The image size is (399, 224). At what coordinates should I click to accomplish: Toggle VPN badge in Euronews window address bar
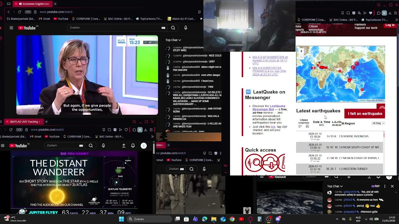pyautogui.click(x=28, y=12)
